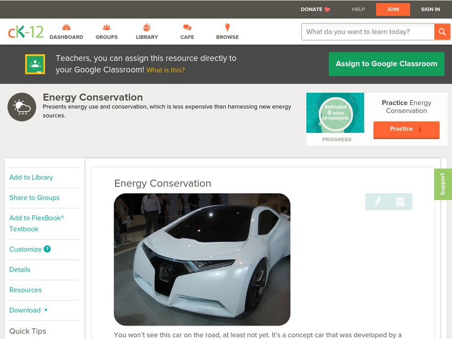This screenshot has height=339, width=452.
Task: Click the arrow on the Practice button
Action: (x=420, y=129)
